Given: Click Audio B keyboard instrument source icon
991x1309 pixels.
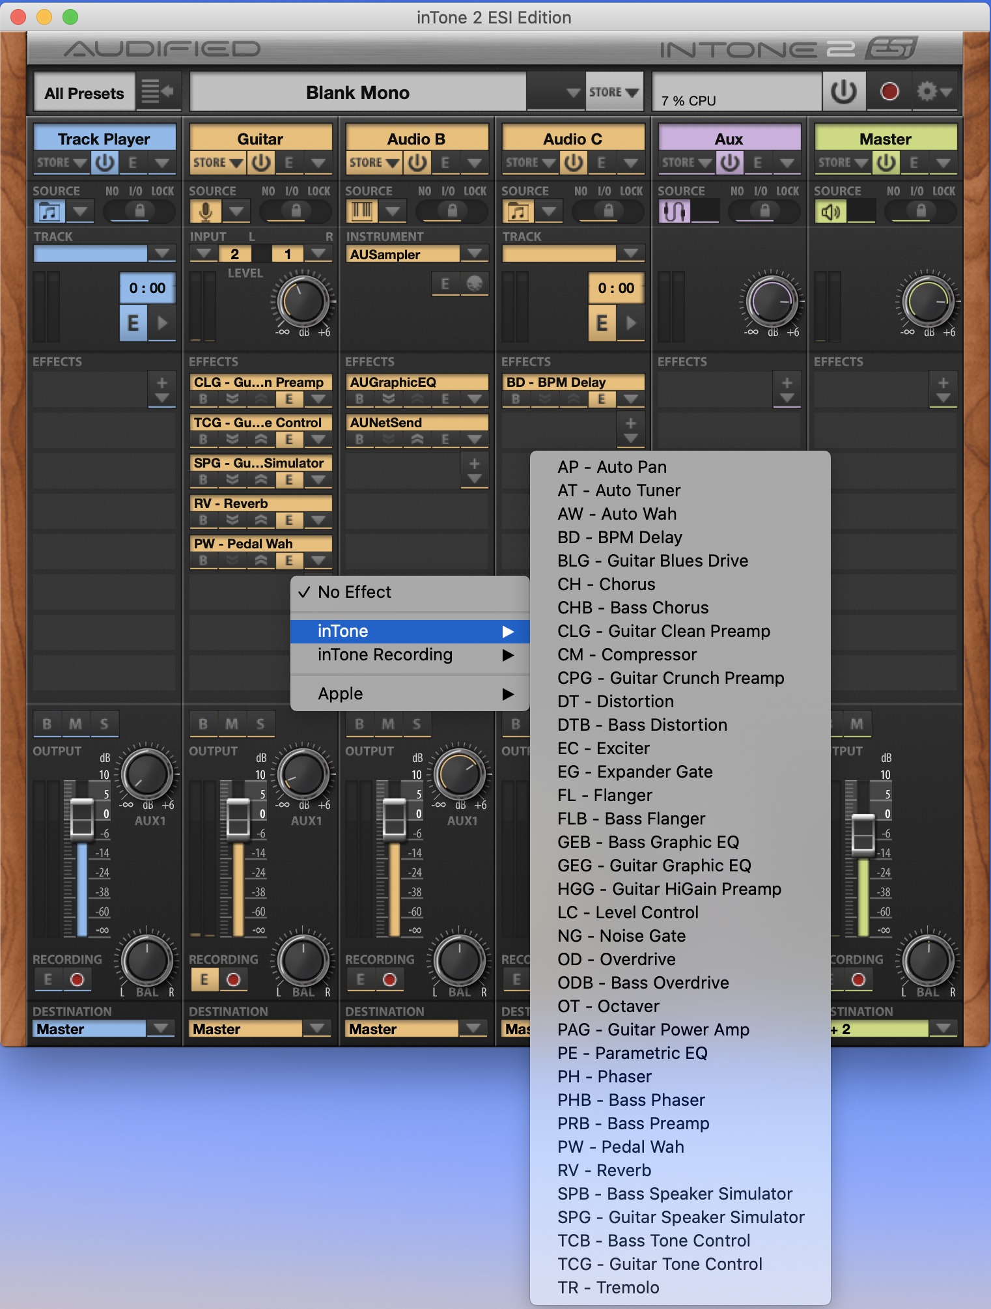Looking at the screenshot, I should point(362,212).
